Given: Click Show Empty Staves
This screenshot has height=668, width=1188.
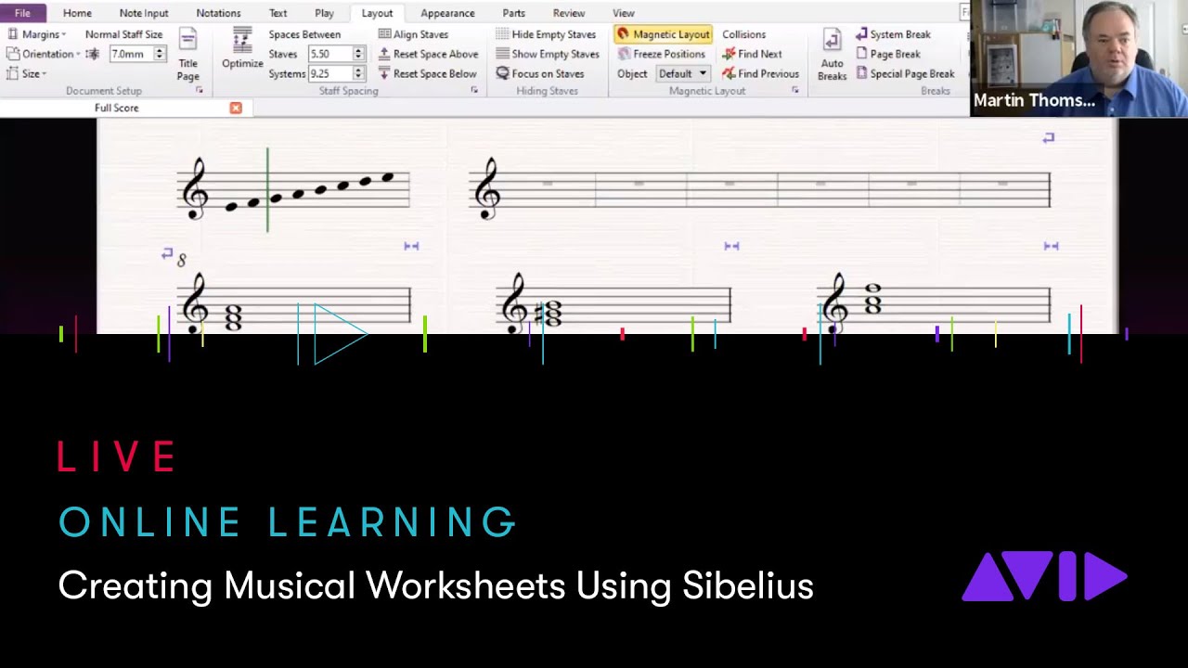Looking at the screenshot, I should pos(546,54).
